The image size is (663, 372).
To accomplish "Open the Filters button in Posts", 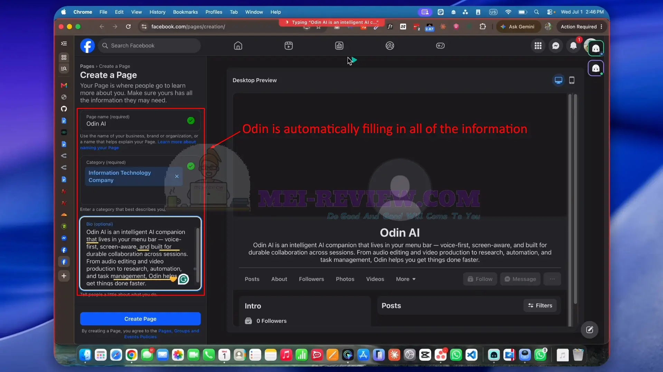I will point(540,305).
